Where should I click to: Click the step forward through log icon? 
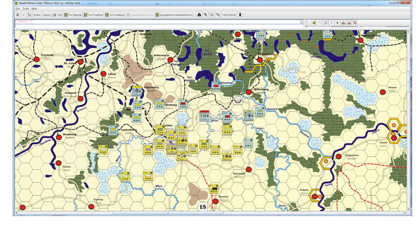[x=23, y=15]
